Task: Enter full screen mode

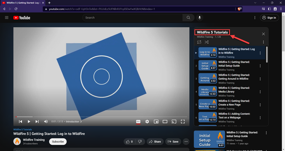Action: coord(183,121)
